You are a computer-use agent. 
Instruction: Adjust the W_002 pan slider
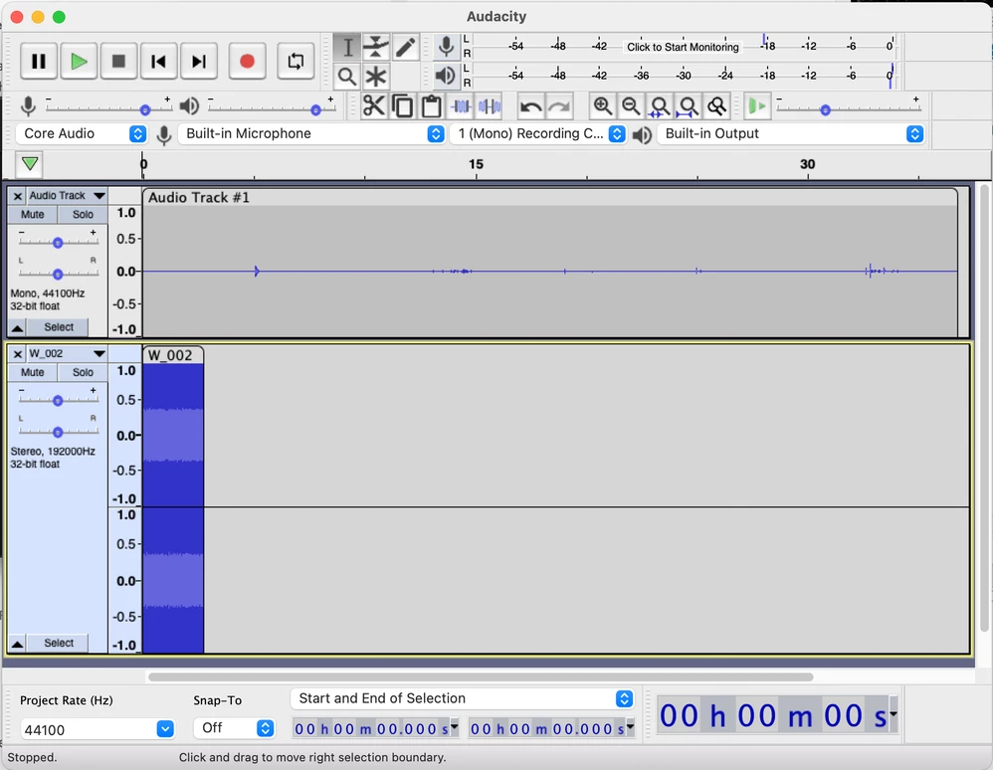click(x=58, y=432)
